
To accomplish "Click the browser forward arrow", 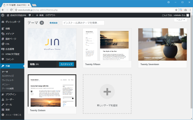I will tap(7, 10).
